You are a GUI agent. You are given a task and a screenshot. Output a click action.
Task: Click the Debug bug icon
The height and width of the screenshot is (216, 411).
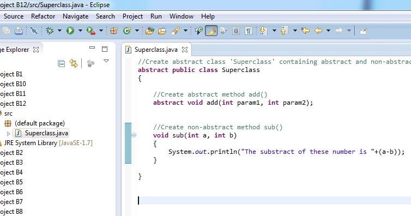(50, 31)
